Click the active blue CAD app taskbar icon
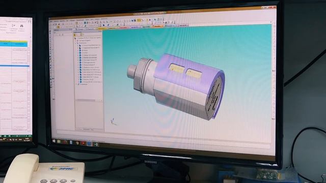Viewport: 326px width, 183px height. 90,143
